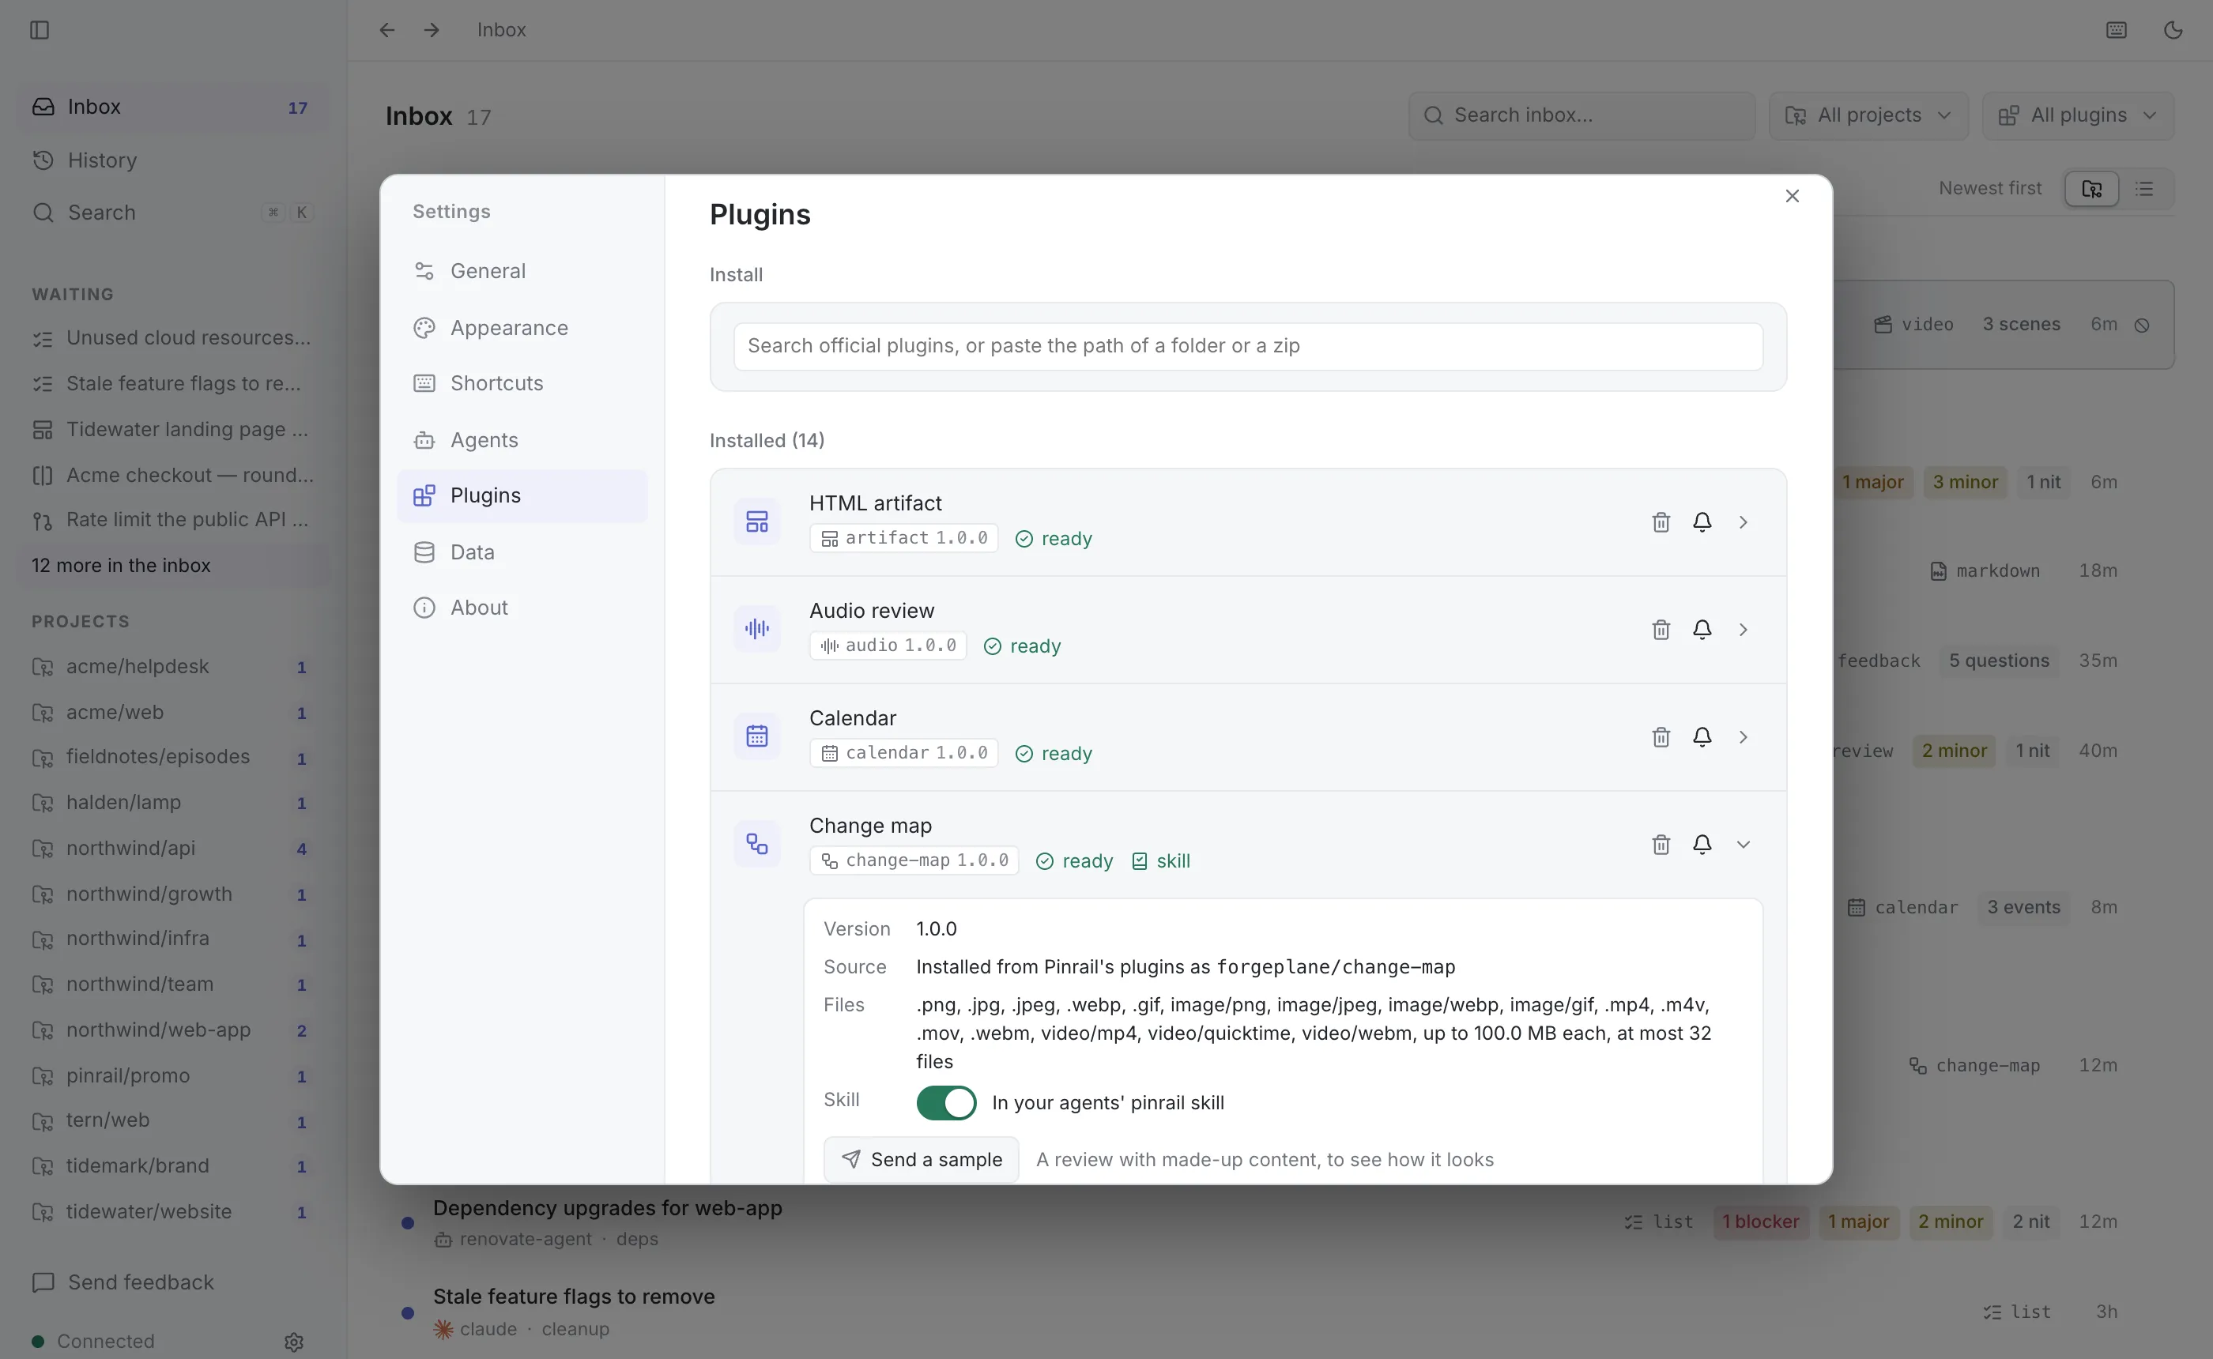The height and width of the screenshot is (1359, 2213).
Task: Go back with the left arrow
Action: (x=386, y=31)
